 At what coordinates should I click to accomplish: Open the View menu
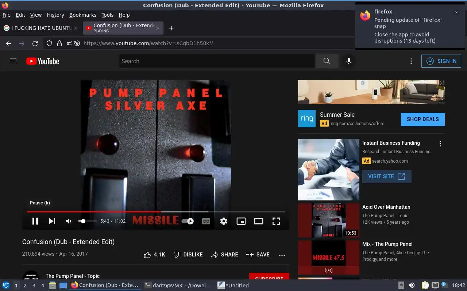click(x=36, y=15)
